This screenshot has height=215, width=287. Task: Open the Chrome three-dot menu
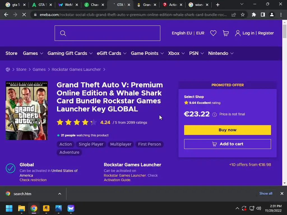click(281, 15)
